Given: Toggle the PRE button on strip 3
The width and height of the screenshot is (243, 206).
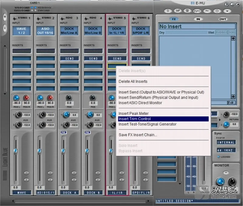Looking at the screenshot, I should tap(64, 132).
